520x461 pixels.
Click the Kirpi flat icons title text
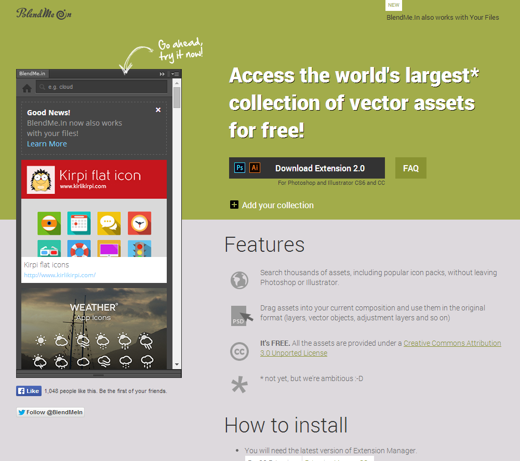tap(46, 265)
